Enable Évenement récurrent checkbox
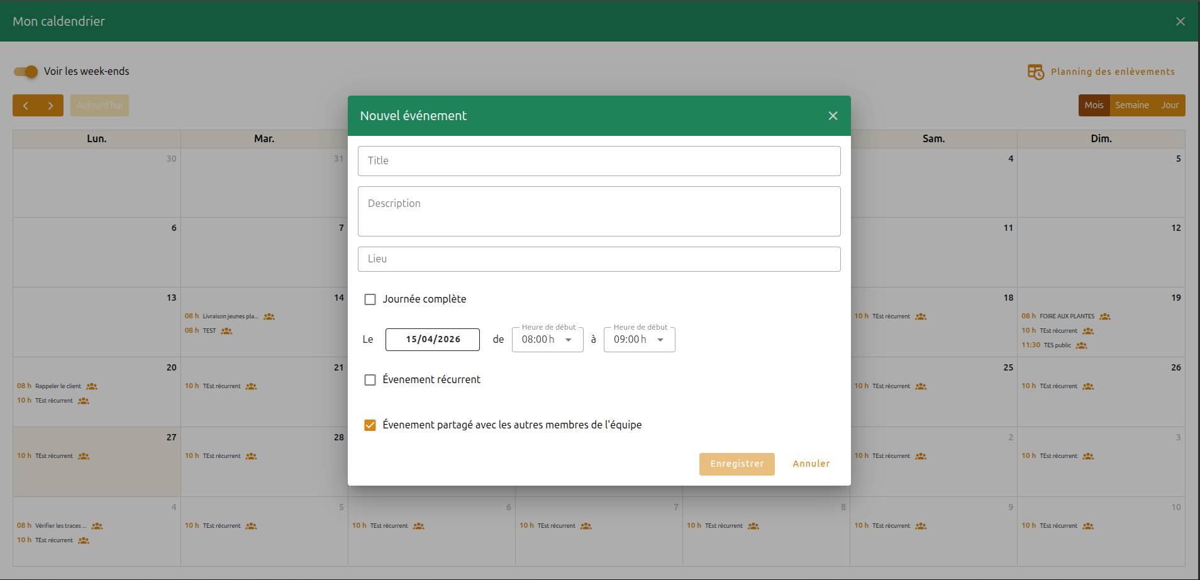Viewport: 1200px width, 580px height. coord(370,380)
